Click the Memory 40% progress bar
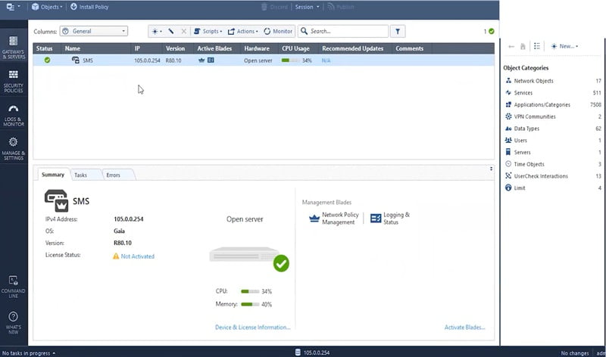This screenshot has width=606, height=357. [x=250, y=305]
